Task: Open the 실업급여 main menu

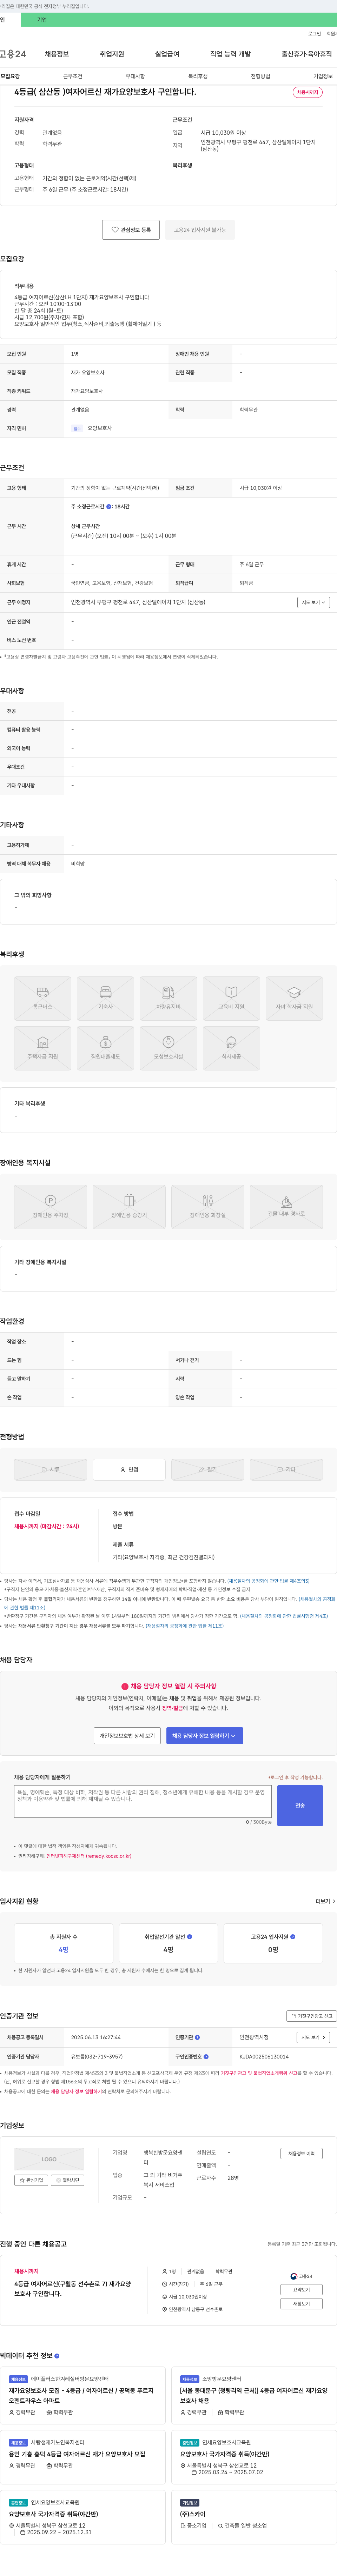Action: click(167, 54)
